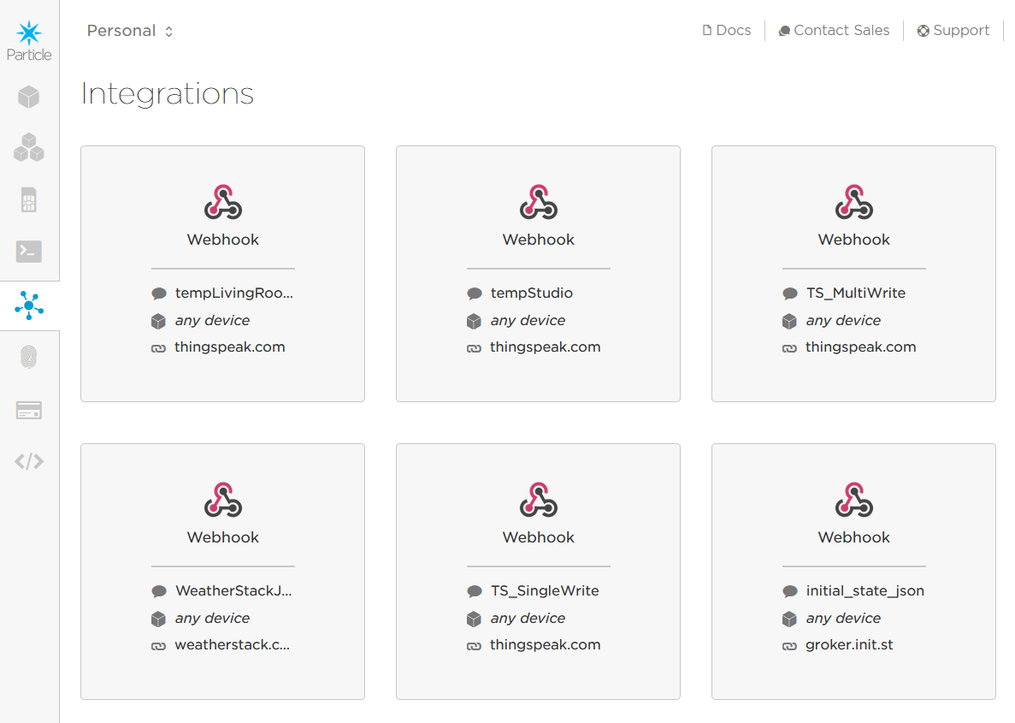The image size is (1015, 723).
Task: Click link icon beside weatherstack.c...
Action: [158, 646]
